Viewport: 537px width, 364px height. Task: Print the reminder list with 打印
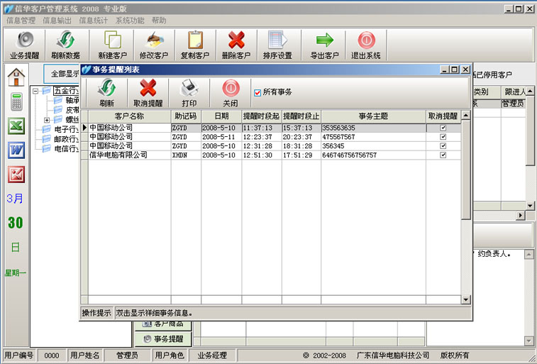tap(189, 93)
